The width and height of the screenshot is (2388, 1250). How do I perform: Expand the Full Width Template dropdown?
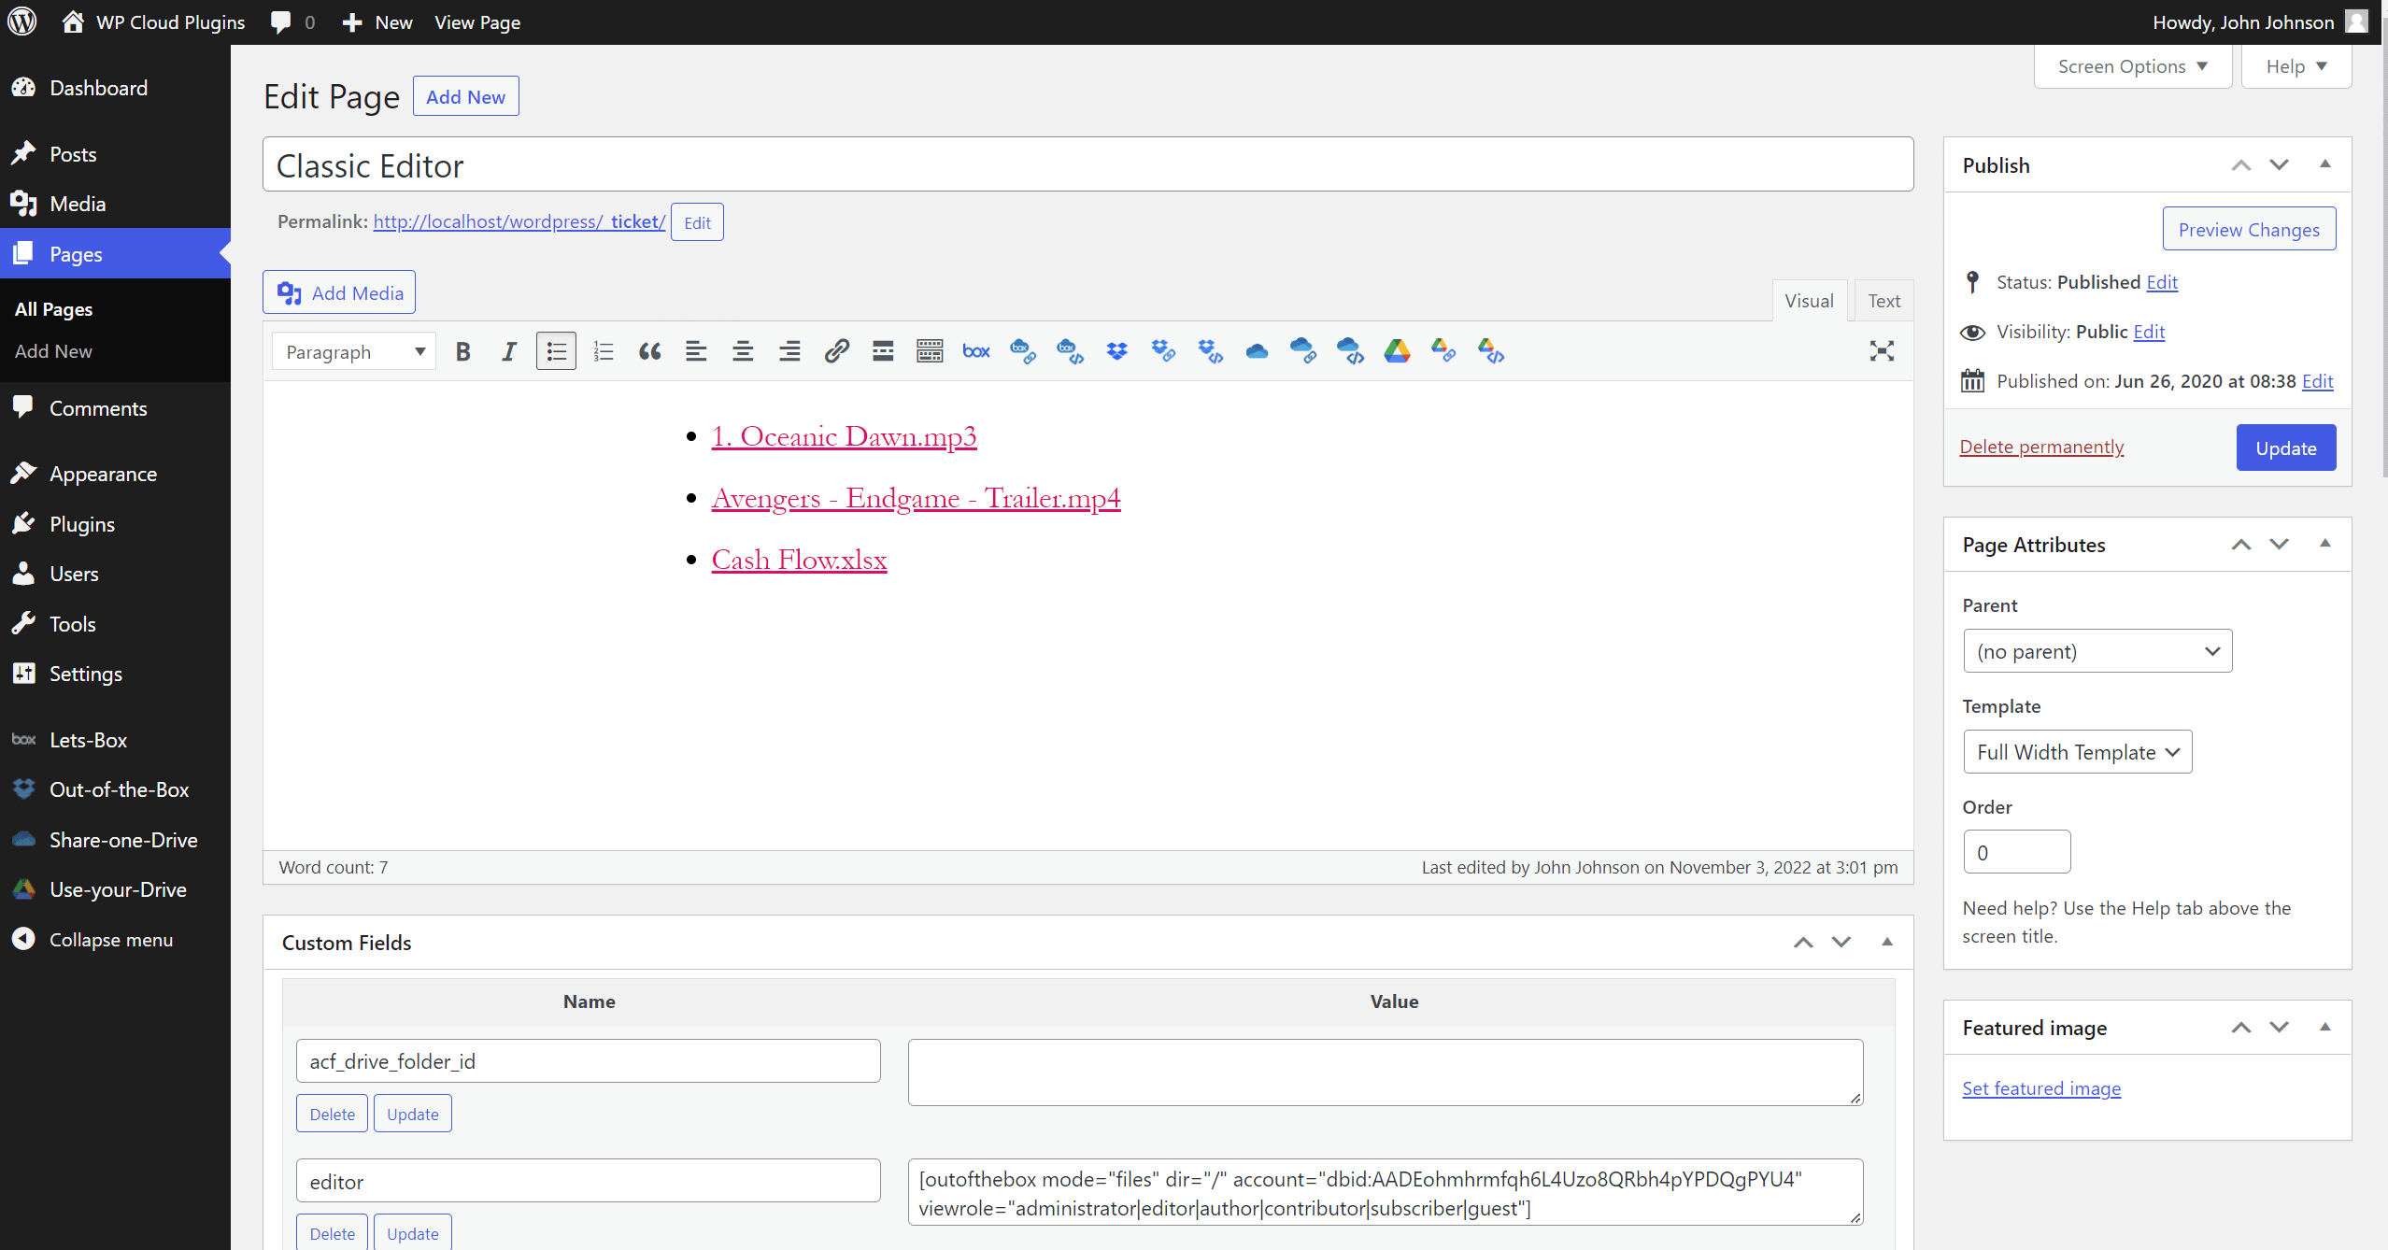click(2078, 752)
